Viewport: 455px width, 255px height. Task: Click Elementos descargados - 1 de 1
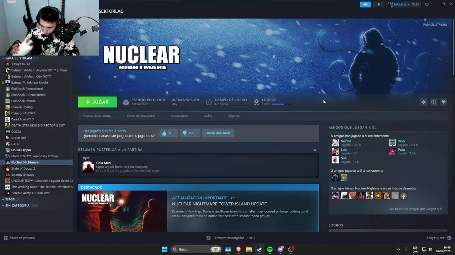click(x=234, y=238)
